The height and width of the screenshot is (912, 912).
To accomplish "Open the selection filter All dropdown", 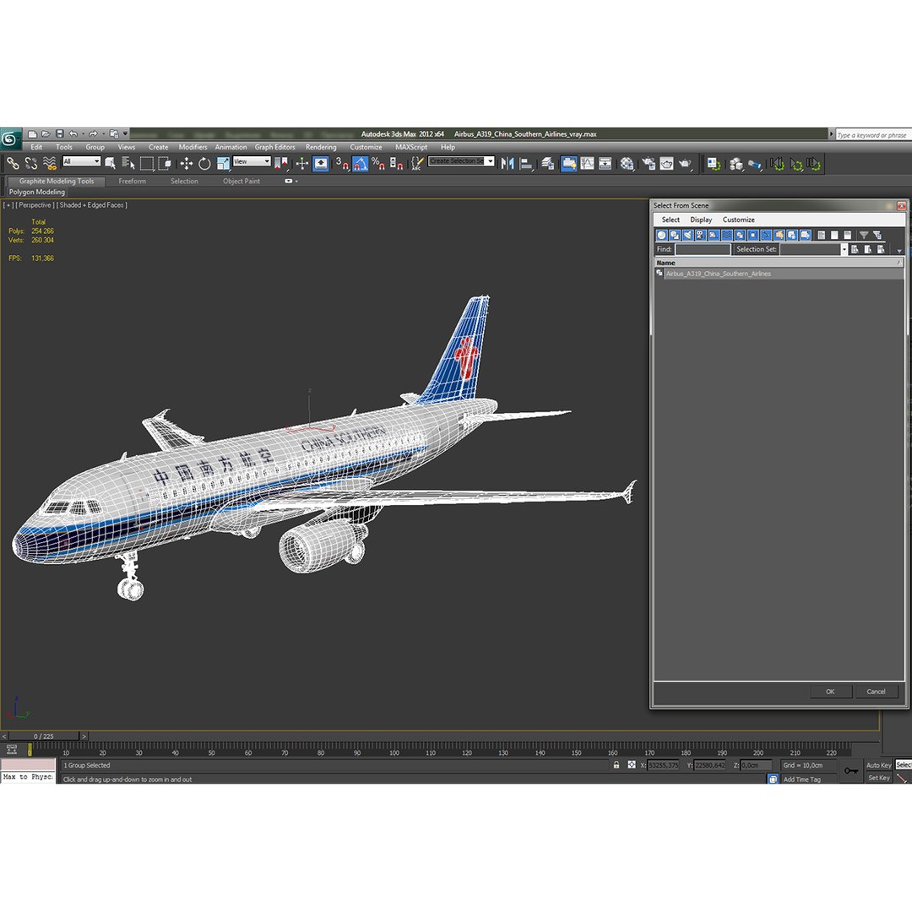I will pos(81,161).
